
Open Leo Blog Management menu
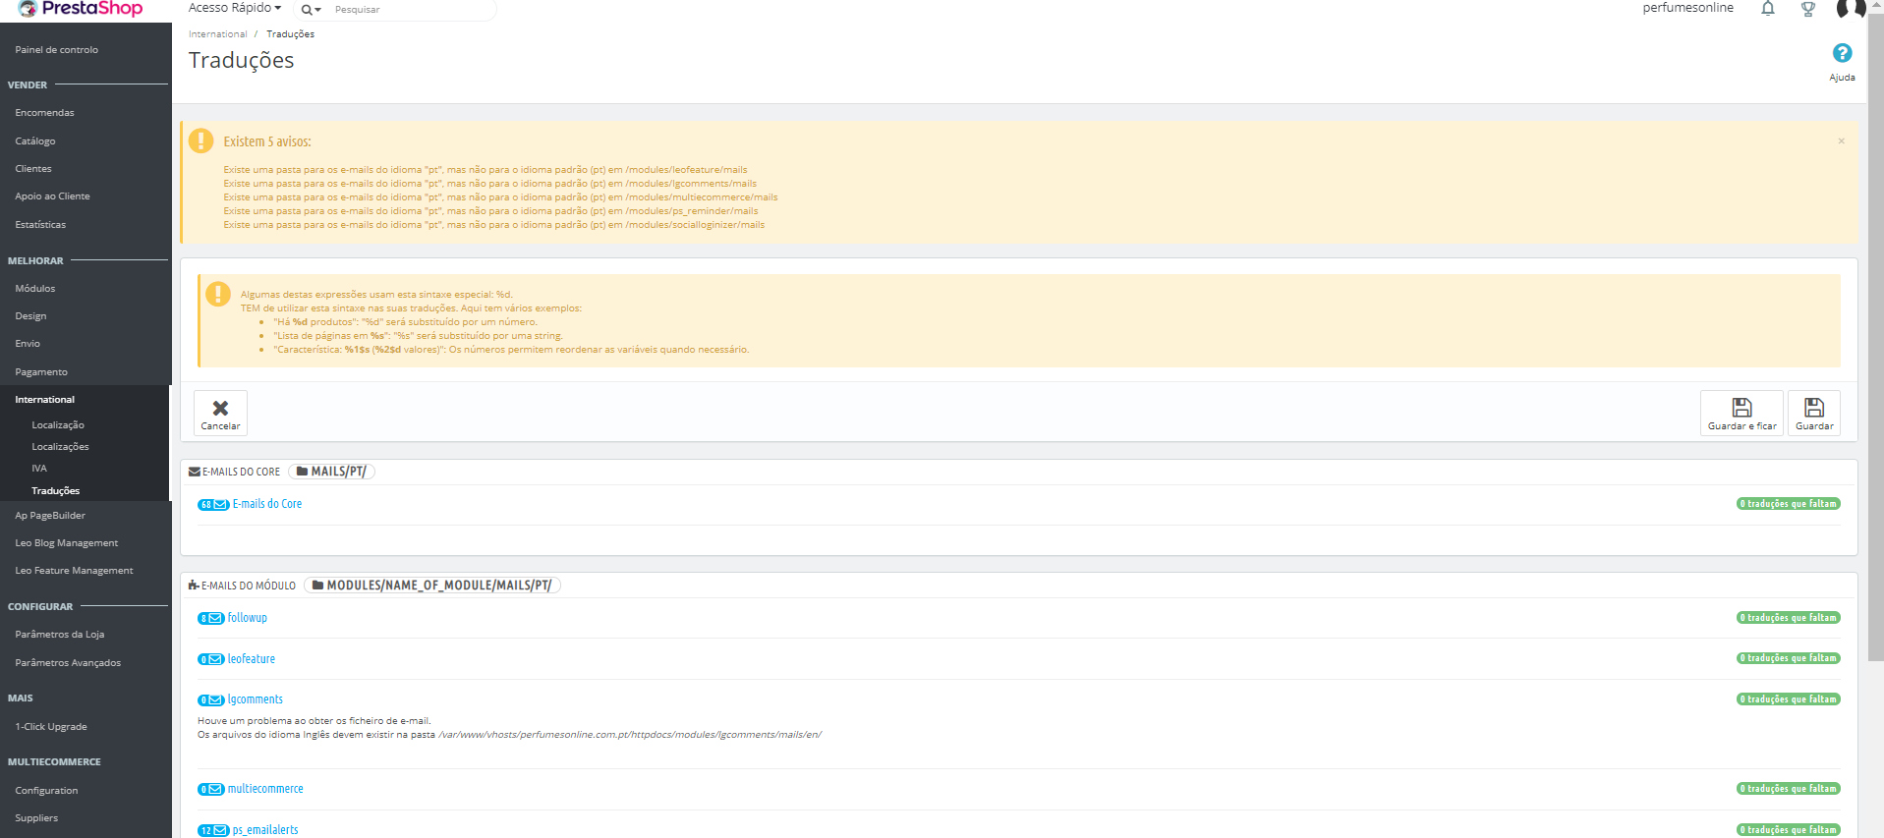(x=67, y=543)
